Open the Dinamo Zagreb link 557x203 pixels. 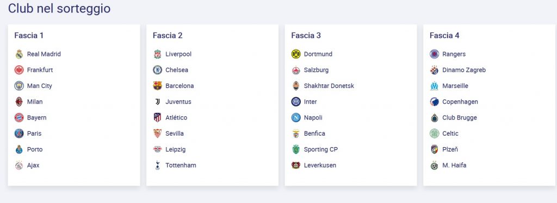tap(464, 70)
